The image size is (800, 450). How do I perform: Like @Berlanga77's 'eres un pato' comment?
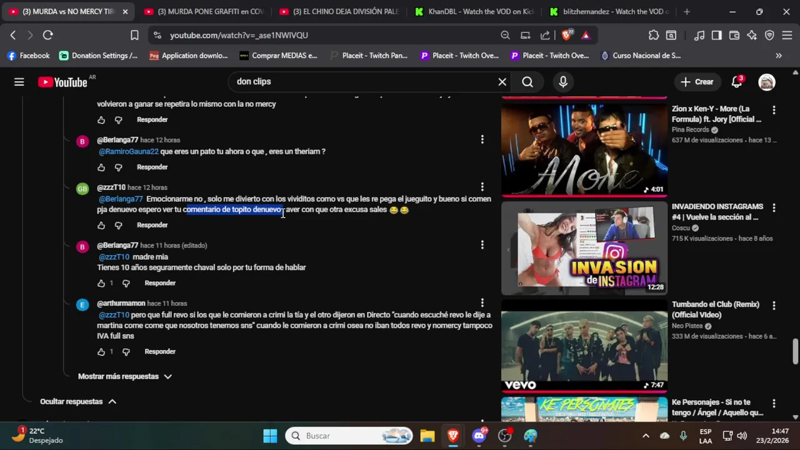click(101, 167)
